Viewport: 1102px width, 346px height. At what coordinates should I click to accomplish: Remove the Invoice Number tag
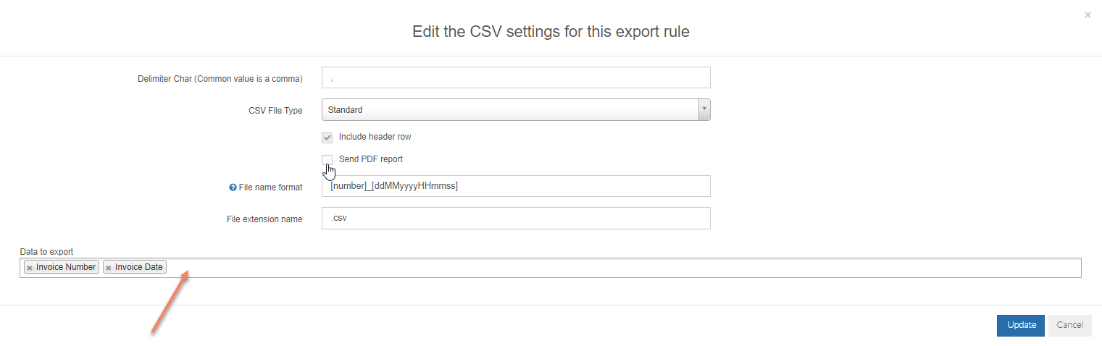click(x=30, y=268)
